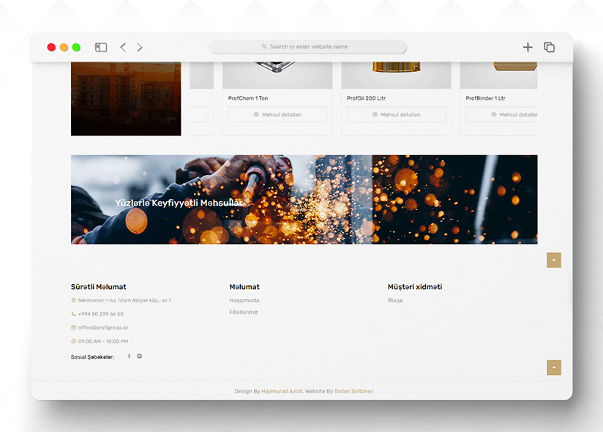Click the Nərimanov r-nu address text

[x=124, y=300]
